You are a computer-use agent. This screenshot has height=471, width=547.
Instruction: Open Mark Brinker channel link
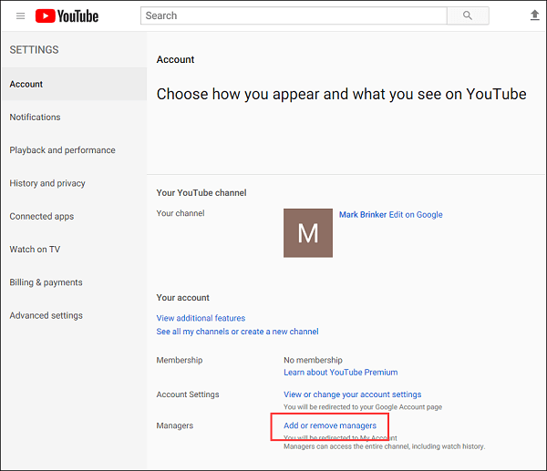(363, 214)
